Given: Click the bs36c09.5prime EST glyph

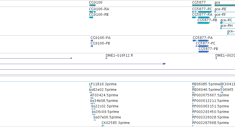Looking at the screenshot, I should click(x=94, y=115).
